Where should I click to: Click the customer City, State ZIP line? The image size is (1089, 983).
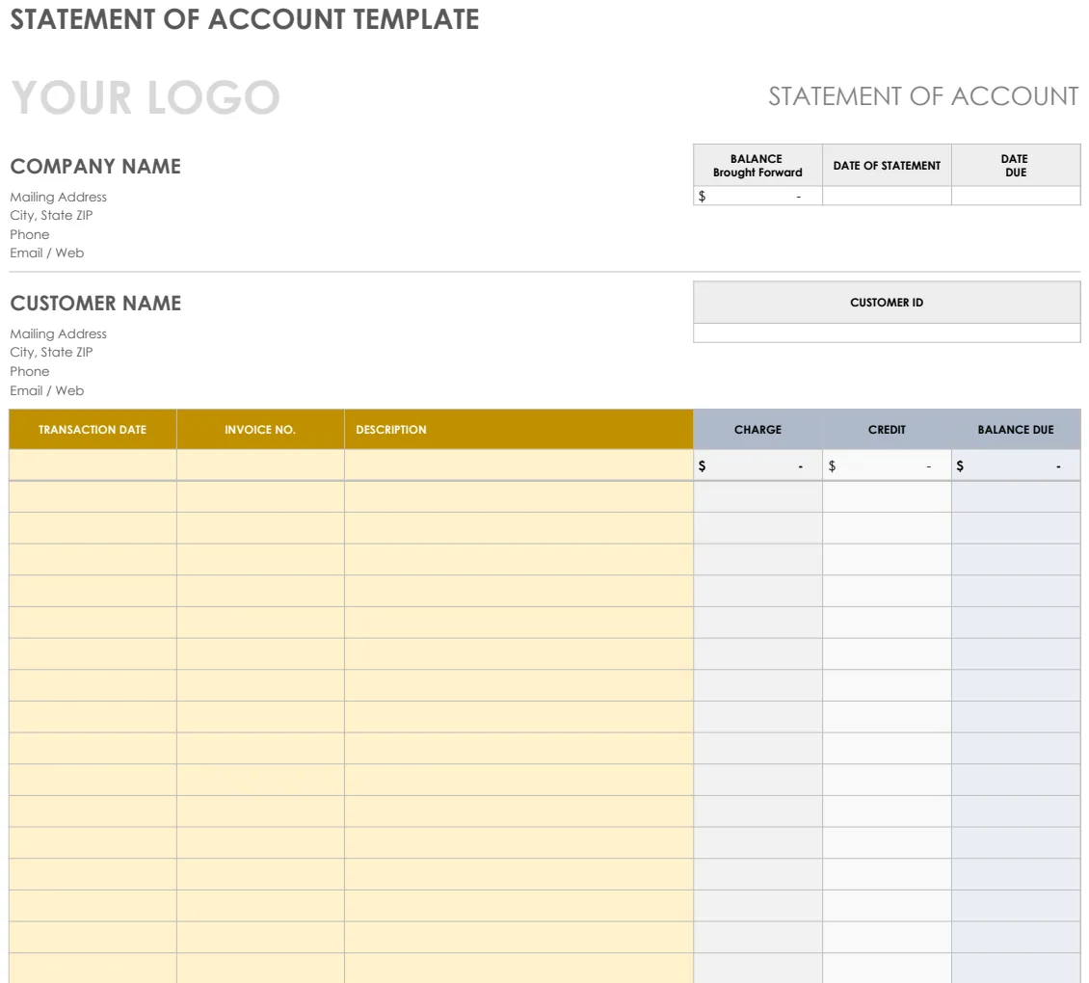tap(51, 352)
